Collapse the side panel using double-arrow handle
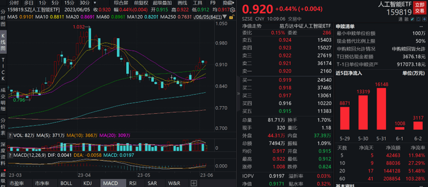This screenshot has width=428, height=187. click(238, 93)
